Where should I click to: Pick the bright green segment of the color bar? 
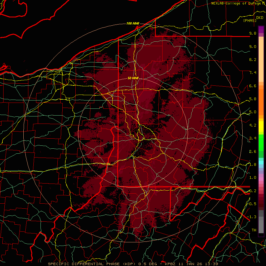click(x=261, y=142)
